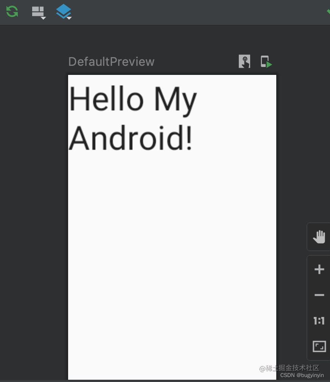330x382 pixels.
Task: Zoom out with the minus control
Action: pyautogui.click(x=319, y=295)
